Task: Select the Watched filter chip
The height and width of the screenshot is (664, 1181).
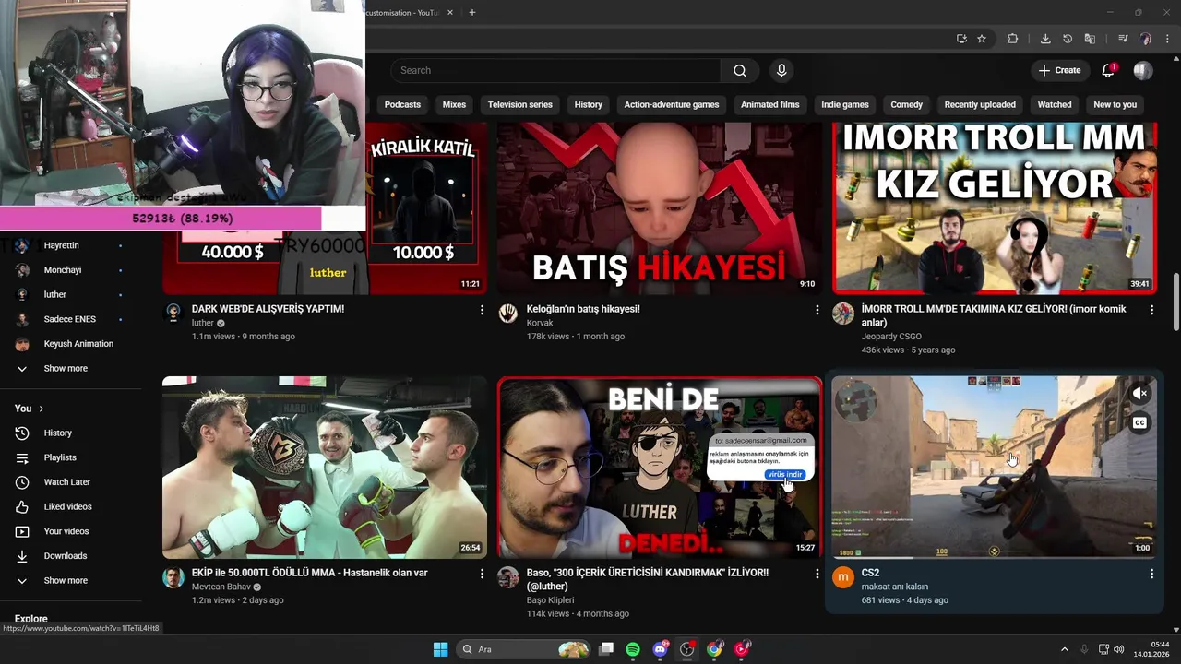Action: pos(1055,104)
